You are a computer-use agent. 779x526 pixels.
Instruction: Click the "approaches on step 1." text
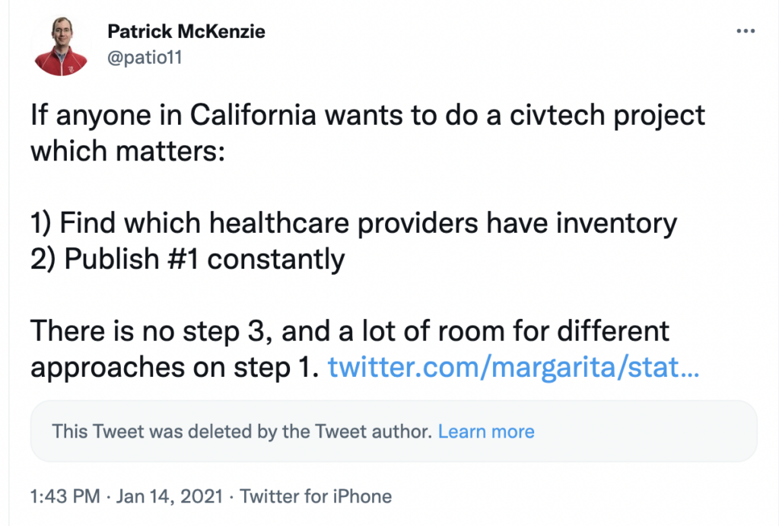(173, 368)
